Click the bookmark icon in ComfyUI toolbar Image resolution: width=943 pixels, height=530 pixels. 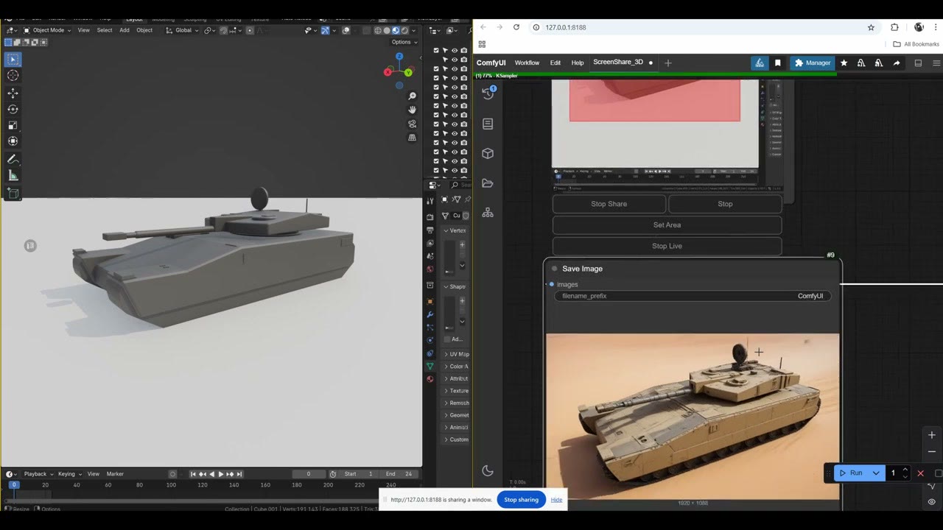click(777, 63)
